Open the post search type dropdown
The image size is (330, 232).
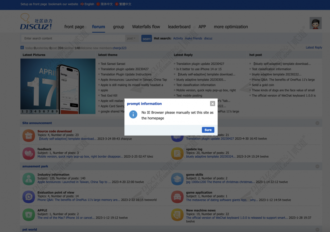pyautogui.click(x=131, y=38)
